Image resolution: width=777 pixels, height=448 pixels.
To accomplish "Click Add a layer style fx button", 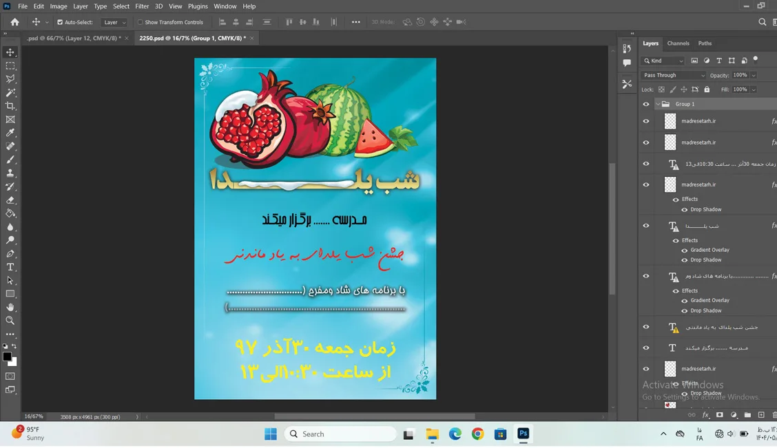I will pyautogui.click(x=705, y=415).
